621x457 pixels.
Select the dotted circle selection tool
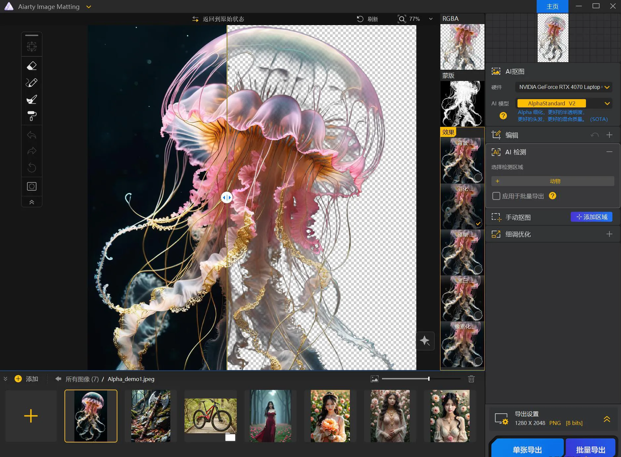(x=32, y=186)
